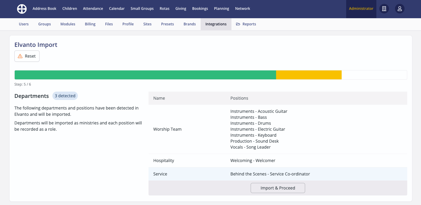
Task: Click the Name column header
Action: click(159, 98)
